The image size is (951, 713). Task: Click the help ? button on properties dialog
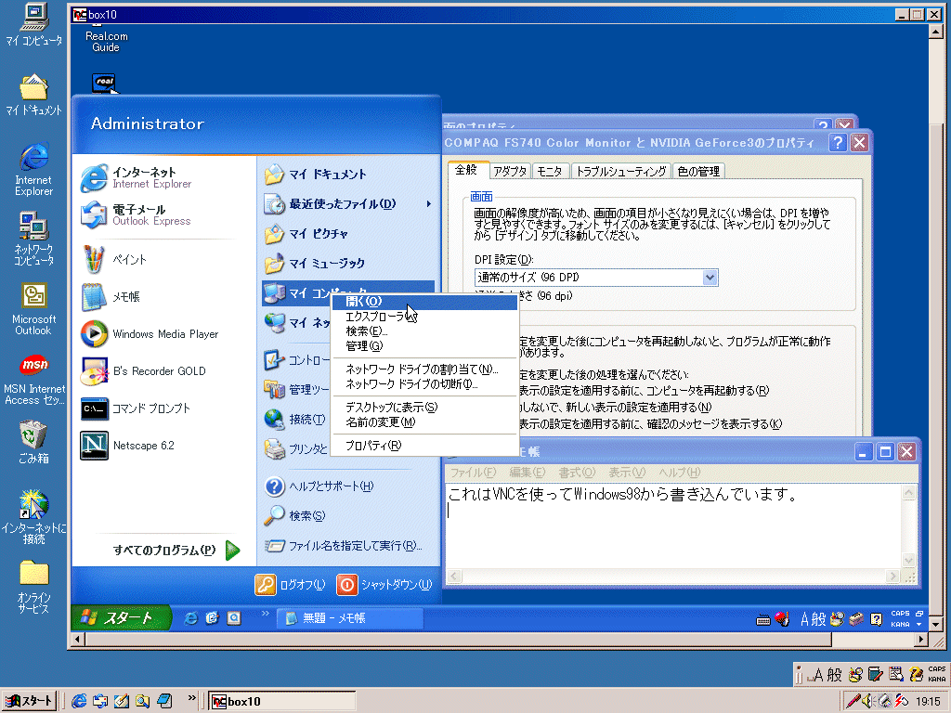coord(838,143)
